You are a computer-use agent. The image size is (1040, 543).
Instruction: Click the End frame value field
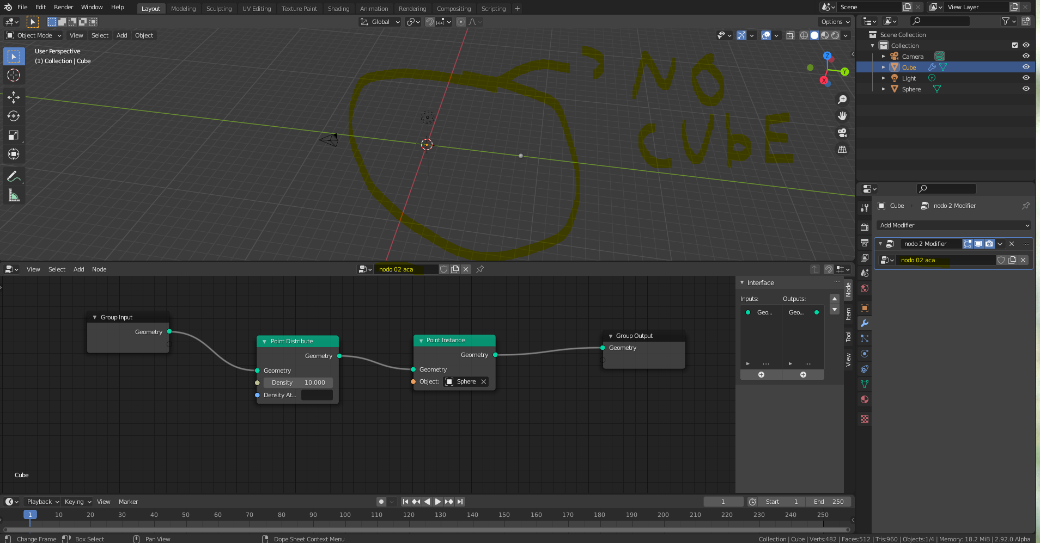[829, 502]
